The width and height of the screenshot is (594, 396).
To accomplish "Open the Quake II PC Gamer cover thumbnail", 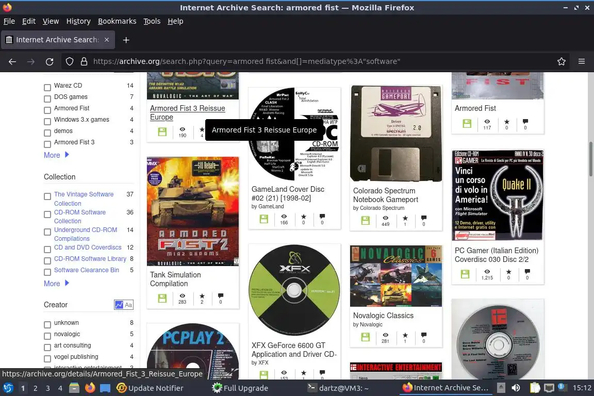I will click(x=498, y=195).
